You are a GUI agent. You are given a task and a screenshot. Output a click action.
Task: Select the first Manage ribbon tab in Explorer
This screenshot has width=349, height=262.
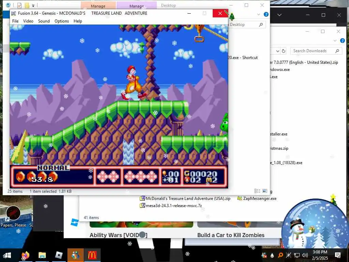pos(98,5)
